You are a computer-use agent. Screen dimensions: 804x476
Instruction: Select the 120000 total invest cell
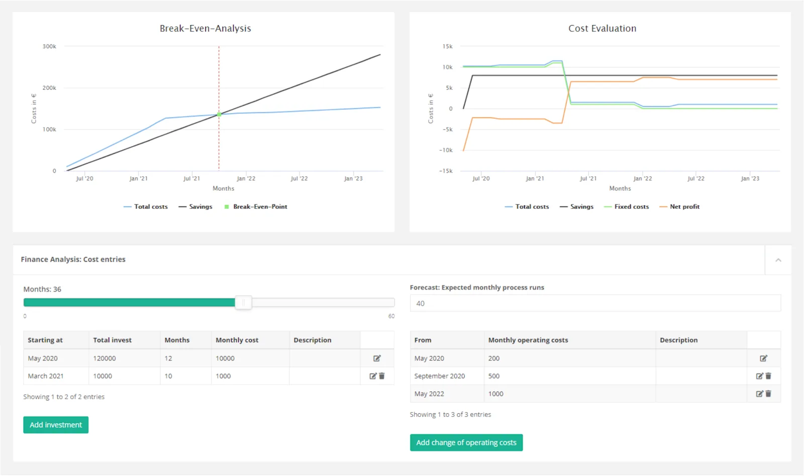(x=125, y=359)
